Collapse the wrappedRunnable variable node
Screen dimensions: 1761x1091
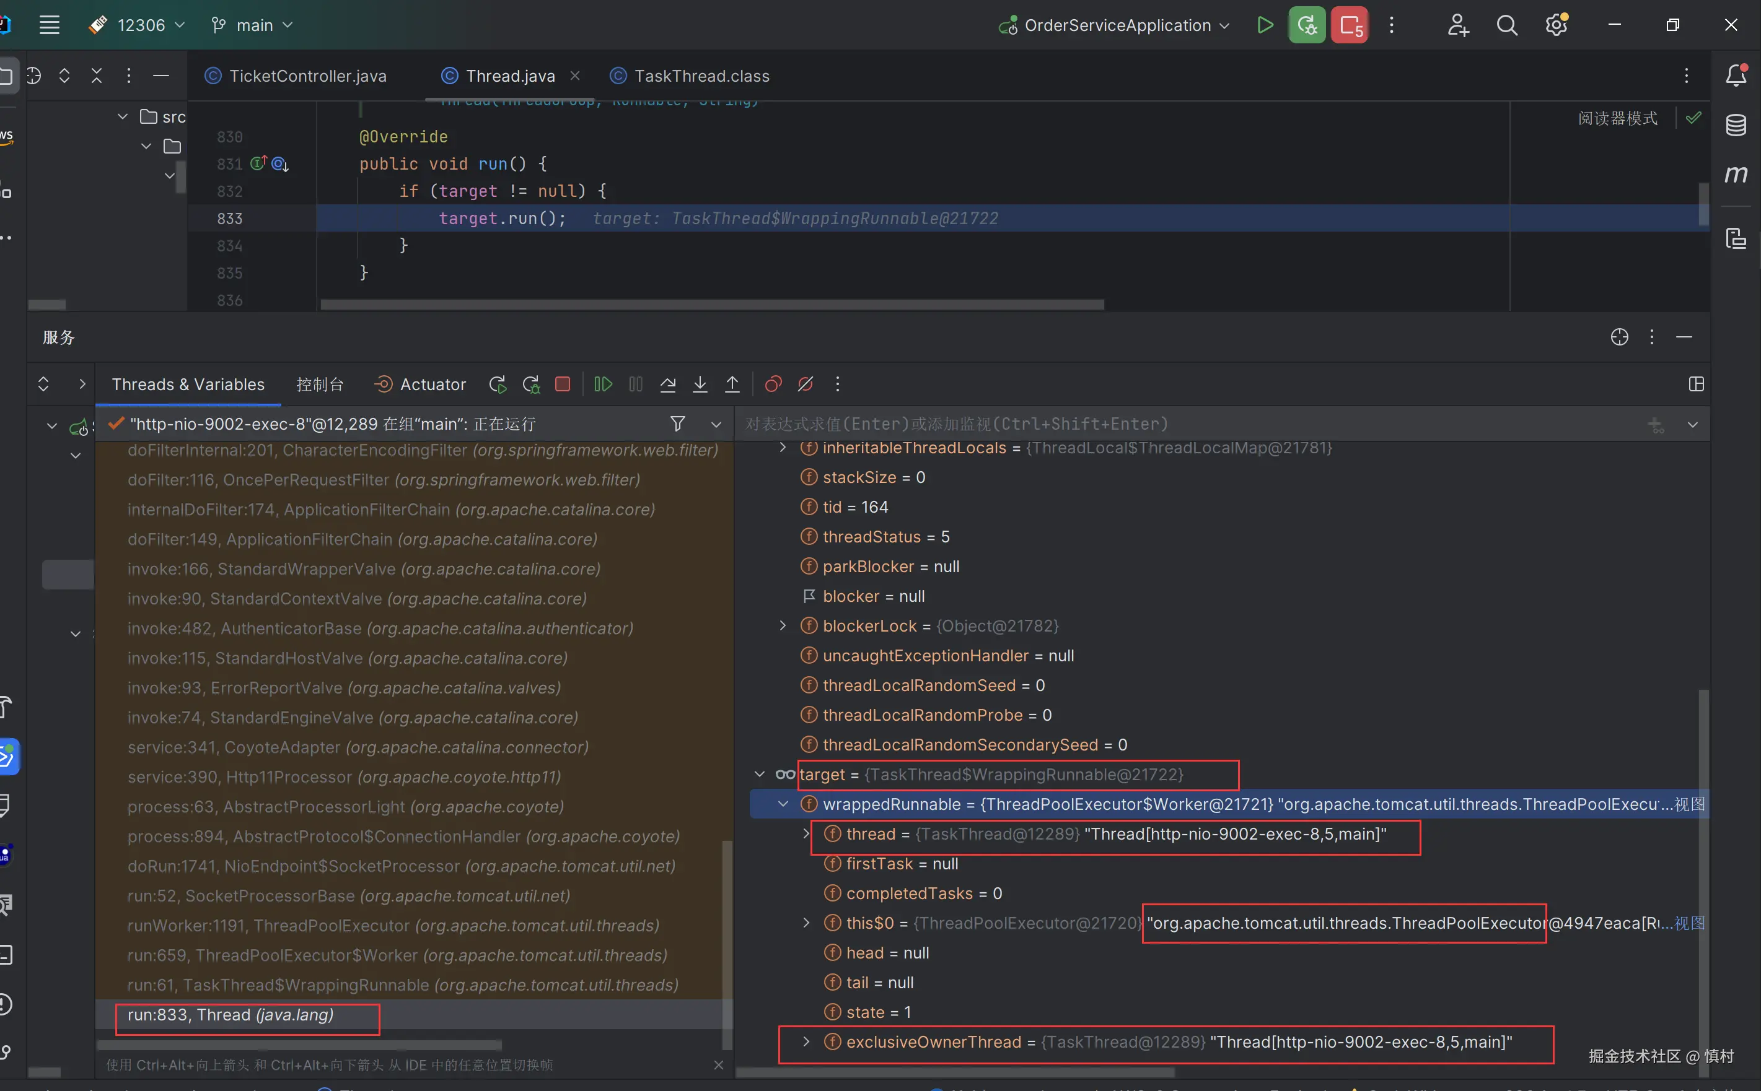783,804
